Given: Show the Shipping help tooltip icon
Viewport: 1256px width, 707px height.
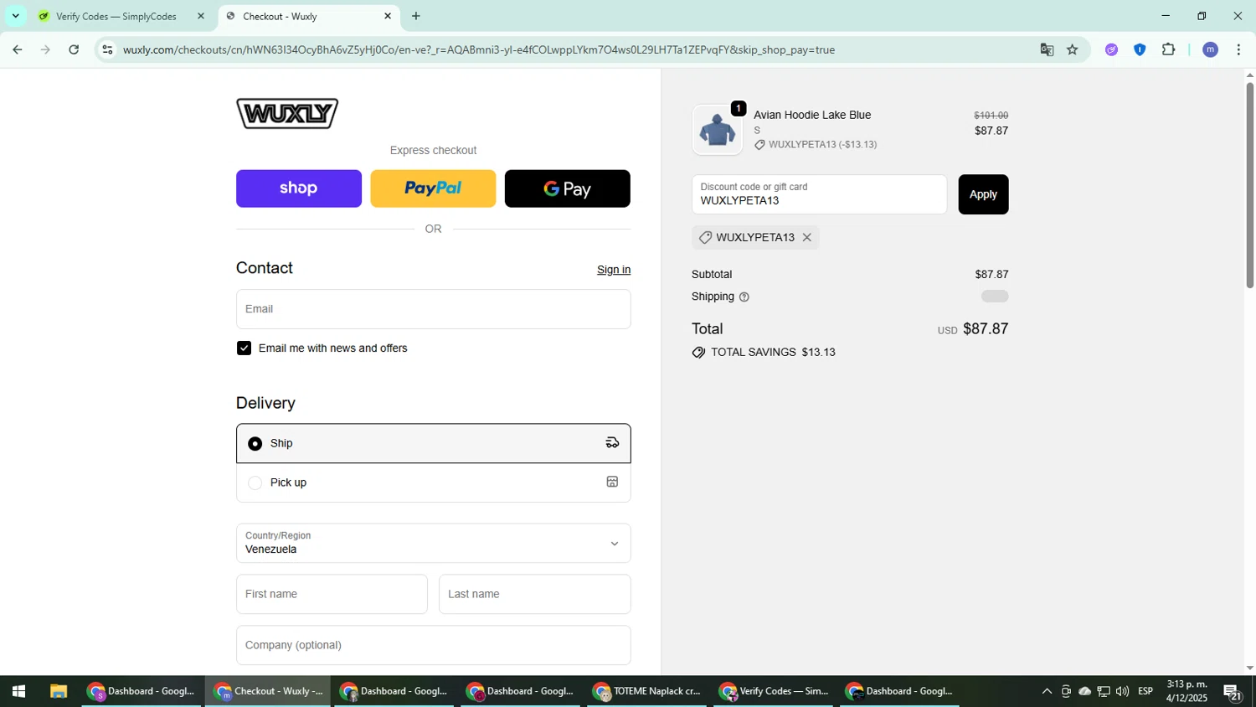Looking at the screenshot, I should tap(744, 297).
